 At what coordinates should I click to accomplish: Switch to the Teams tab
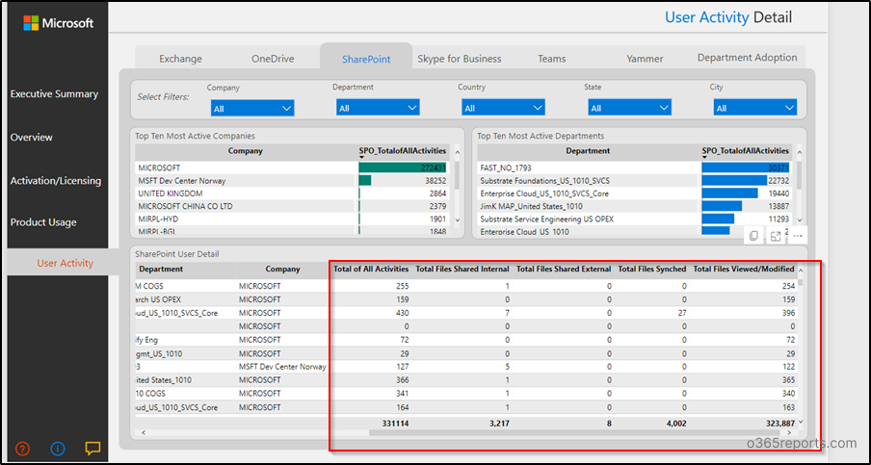(551, 59)
